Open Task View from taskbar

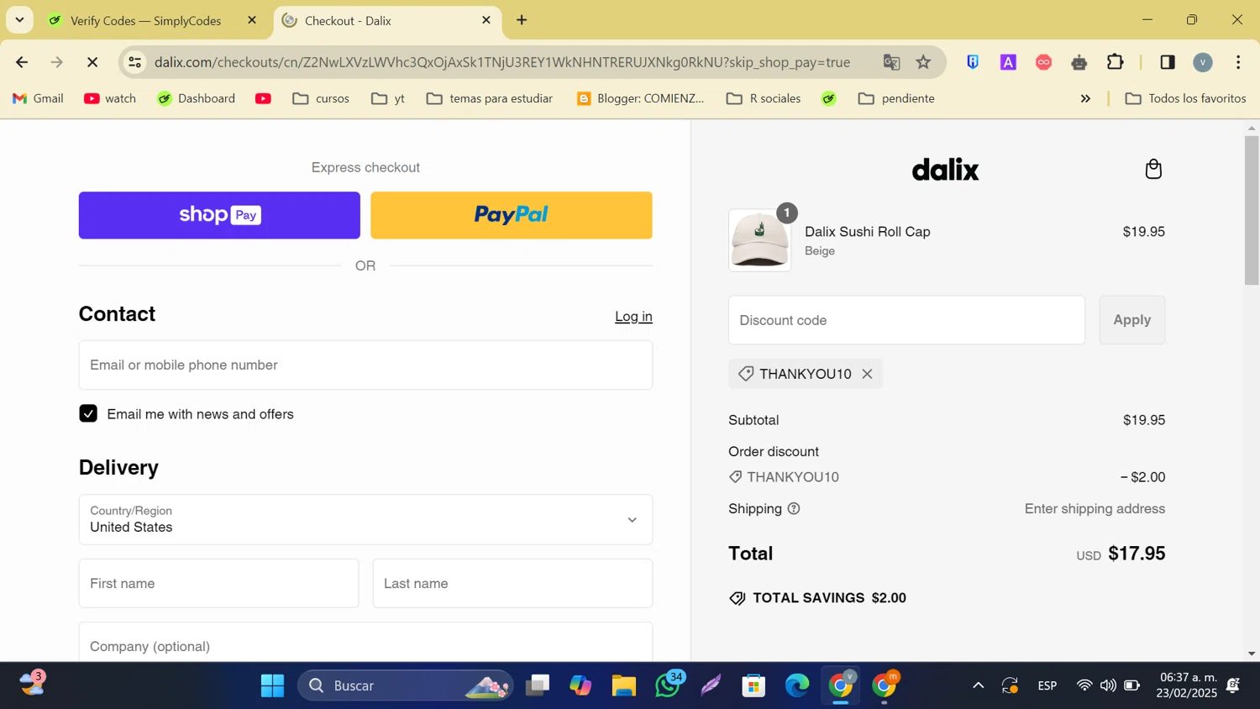point(537,685)
